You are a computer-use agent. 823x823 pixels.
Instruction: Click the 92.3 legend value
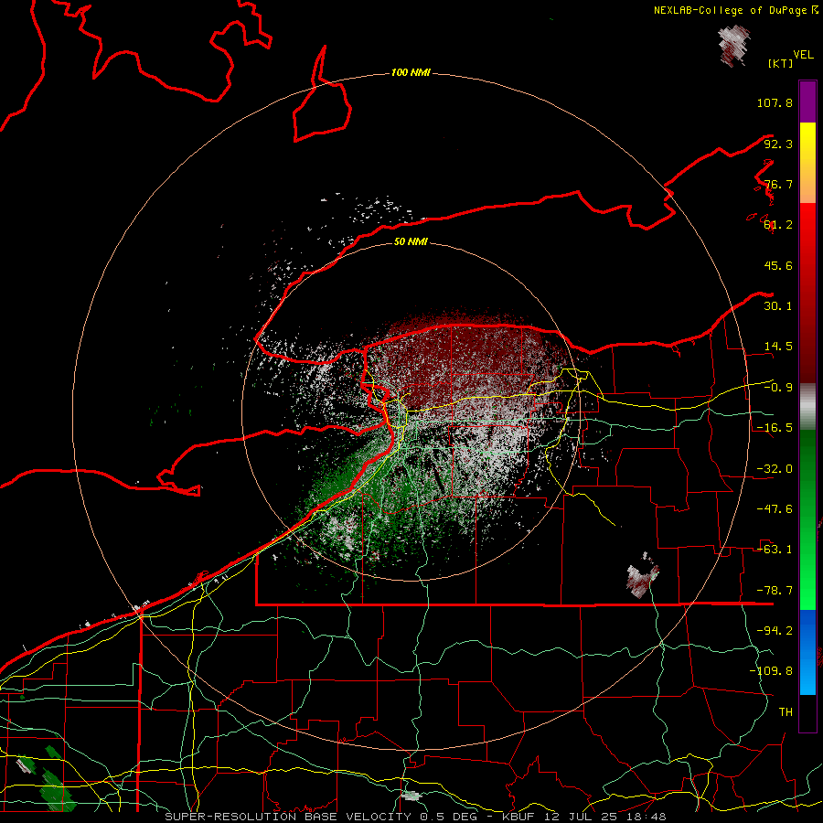pyautogui.click(x=778, y=144)
